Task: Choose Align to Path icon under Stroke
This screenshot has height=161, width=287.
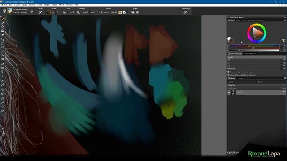Action: pos(58,13)
